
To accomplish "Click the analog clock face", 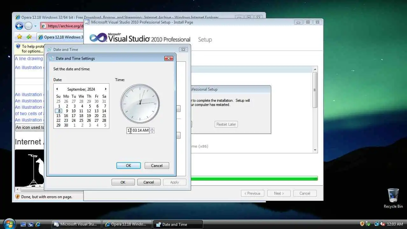I will 140,104.
